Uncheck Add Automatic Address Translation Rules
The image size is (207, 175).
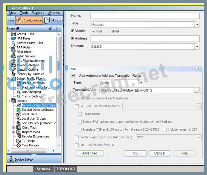(x=73, y=76)
